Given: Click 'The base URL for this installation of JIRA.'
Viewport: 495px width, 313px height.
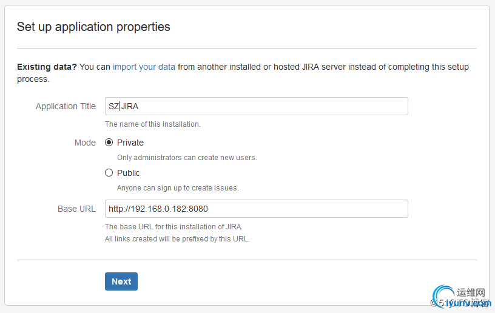Looking at the screenshot, I should click(x=173, y=227).
